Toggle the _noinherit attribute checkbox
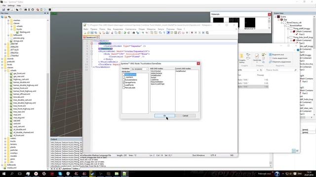 pyautogui.click(x=124, y=77)
